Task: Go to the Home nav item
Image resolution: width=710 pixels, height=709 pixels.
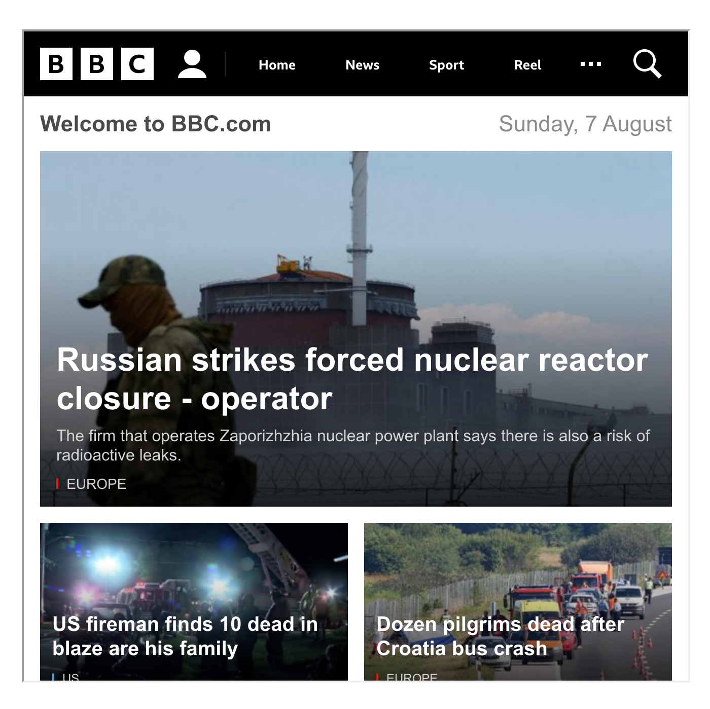Action: point(277,65)
